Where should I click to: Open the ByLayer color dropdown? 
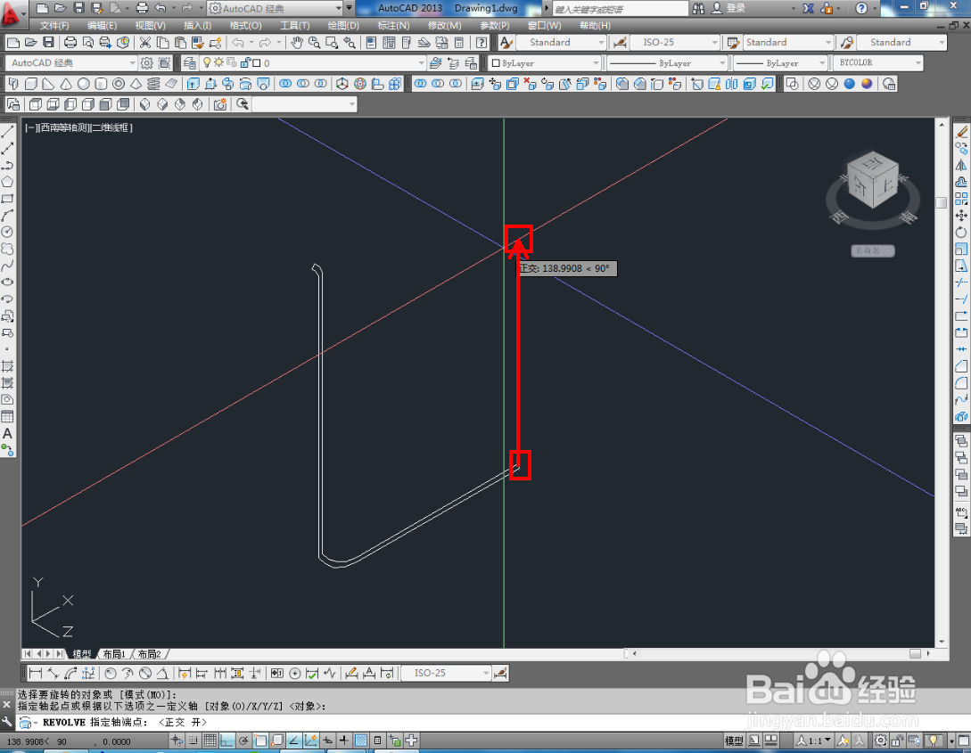pos(545,63)
